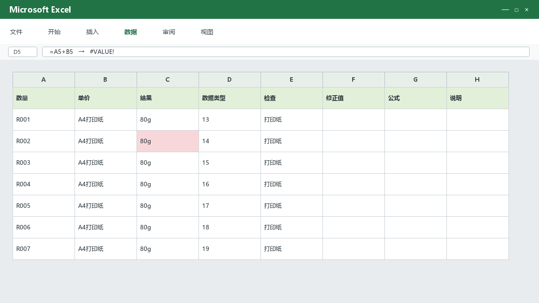Select column D header
The width and height of the screenshot is (539, 303).
[230, 79]
